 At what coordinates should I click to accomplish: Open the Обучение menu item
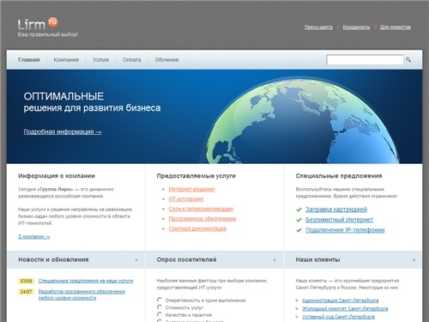166,60
